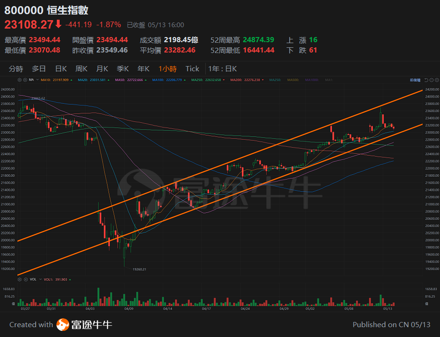440x337 pixels.
Task: Select the Tick tab
Action: [192, 68]
